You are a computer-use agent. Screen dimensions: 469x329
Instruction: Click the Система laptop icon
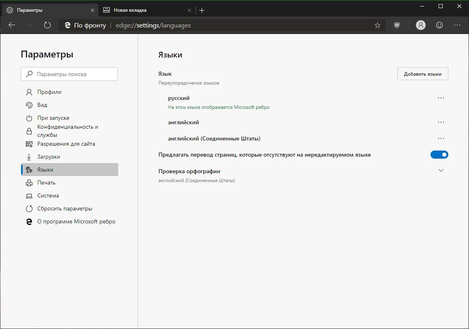tap(29, 196)
